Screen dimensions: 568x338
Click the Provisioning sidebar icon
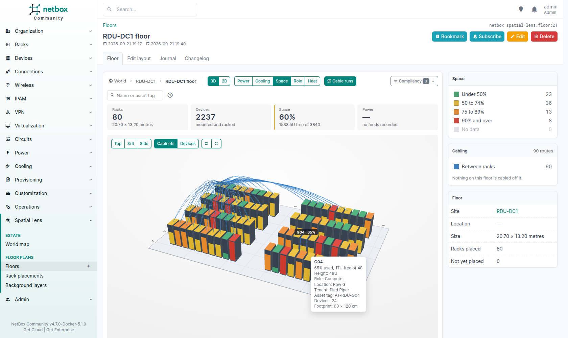[8, 180]
